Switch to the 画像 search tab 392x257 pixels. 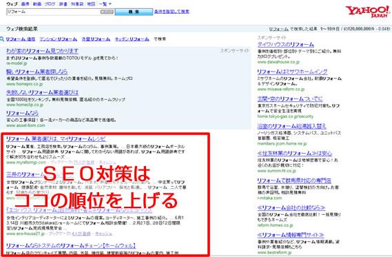[x=25, y=4]
